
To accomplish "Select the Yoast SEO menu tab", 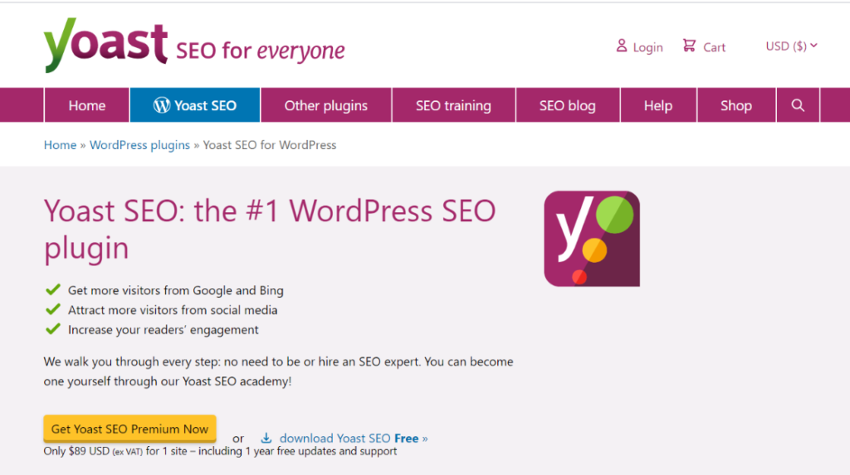I will (195, 105).
